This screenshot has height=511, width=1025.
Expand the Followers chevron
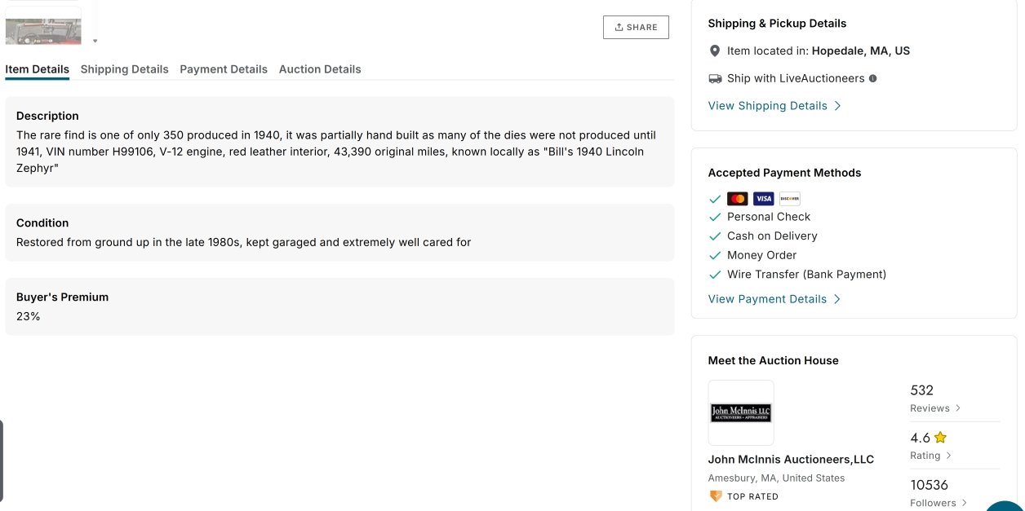point(965,503)
